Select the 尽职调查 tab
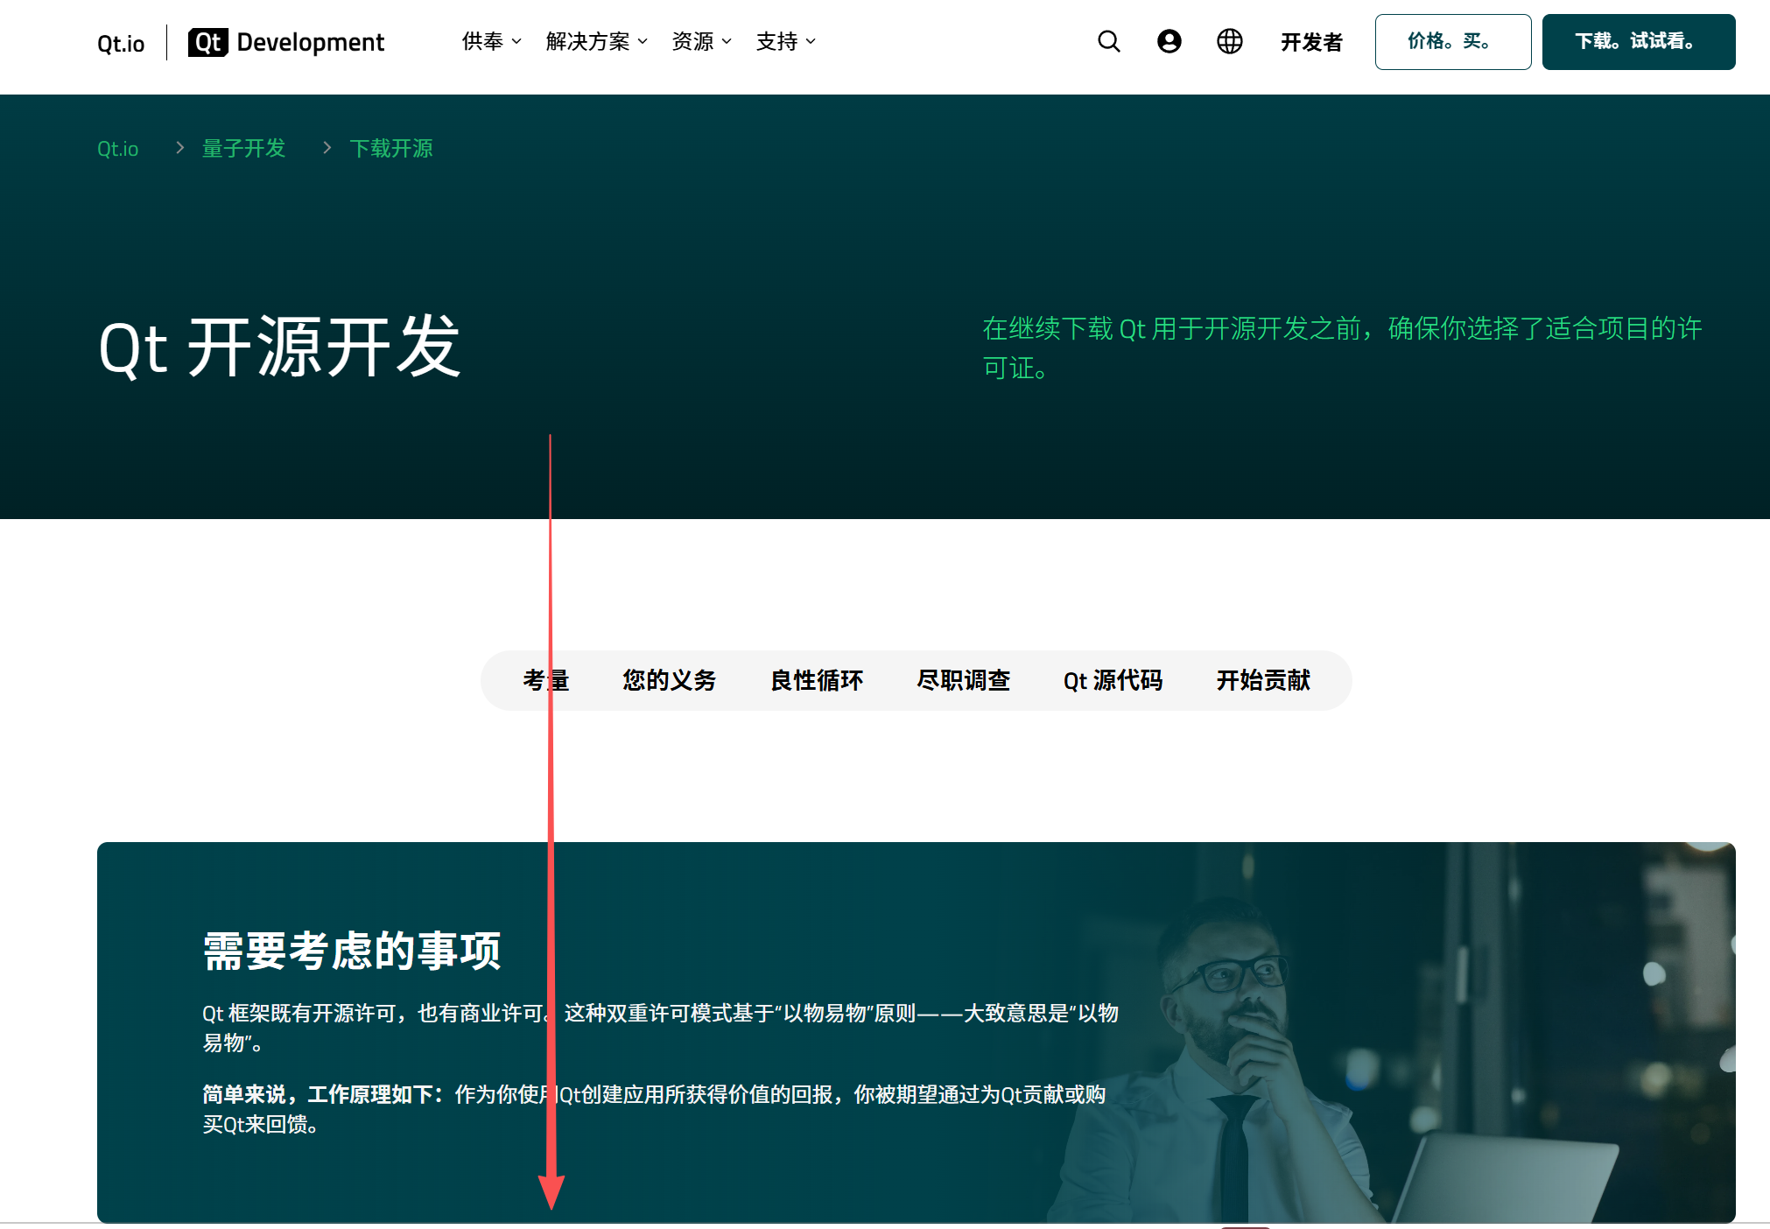1770x1229 pixels. click(963, 680)
